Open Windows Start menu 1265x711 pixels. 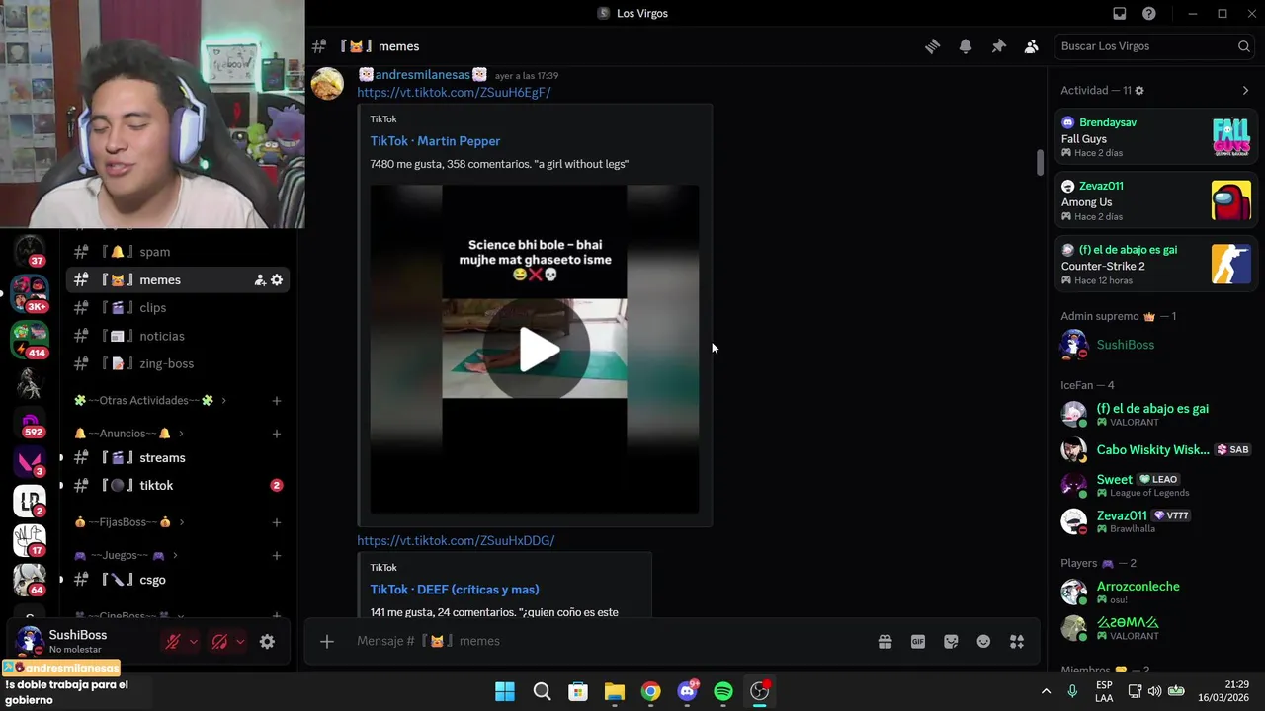tap(505, 691)
